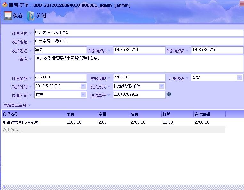The image size is (244, 190).
Task: Click the arrow beside 联系电话1 label
Action: (x=109, y=50)
